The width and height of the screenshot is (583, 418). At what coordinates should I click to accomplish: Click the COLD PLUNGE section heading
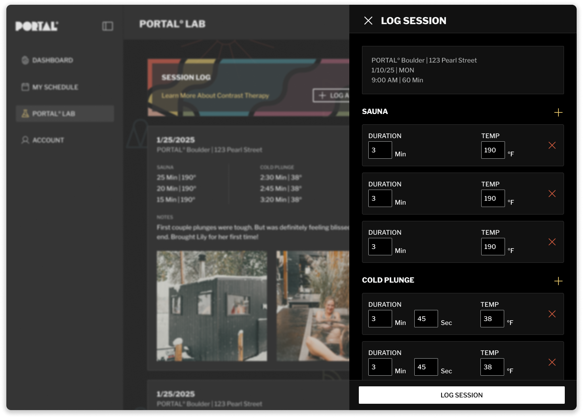tap(388, 280)
